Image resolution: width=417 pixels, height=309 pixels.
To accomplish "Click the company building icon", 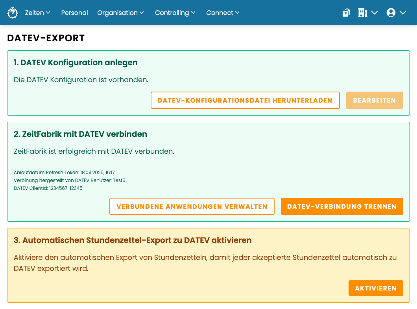I will tap(362, 13).
